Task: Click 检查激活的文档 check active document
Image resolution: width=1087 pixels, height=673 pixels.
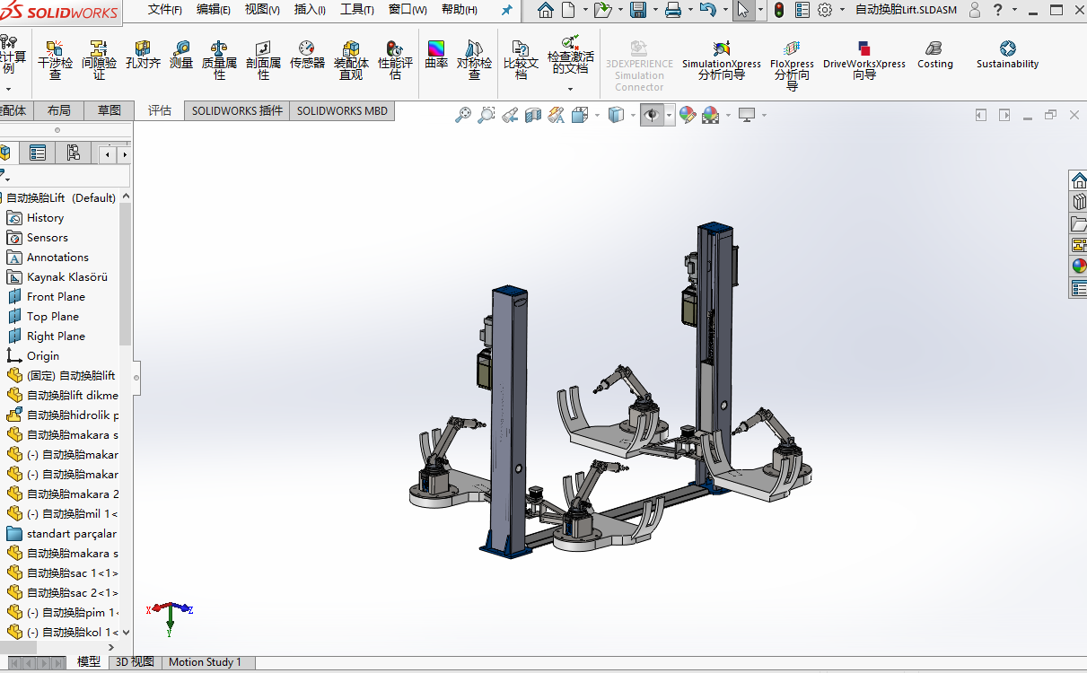Action: (570, 55)
